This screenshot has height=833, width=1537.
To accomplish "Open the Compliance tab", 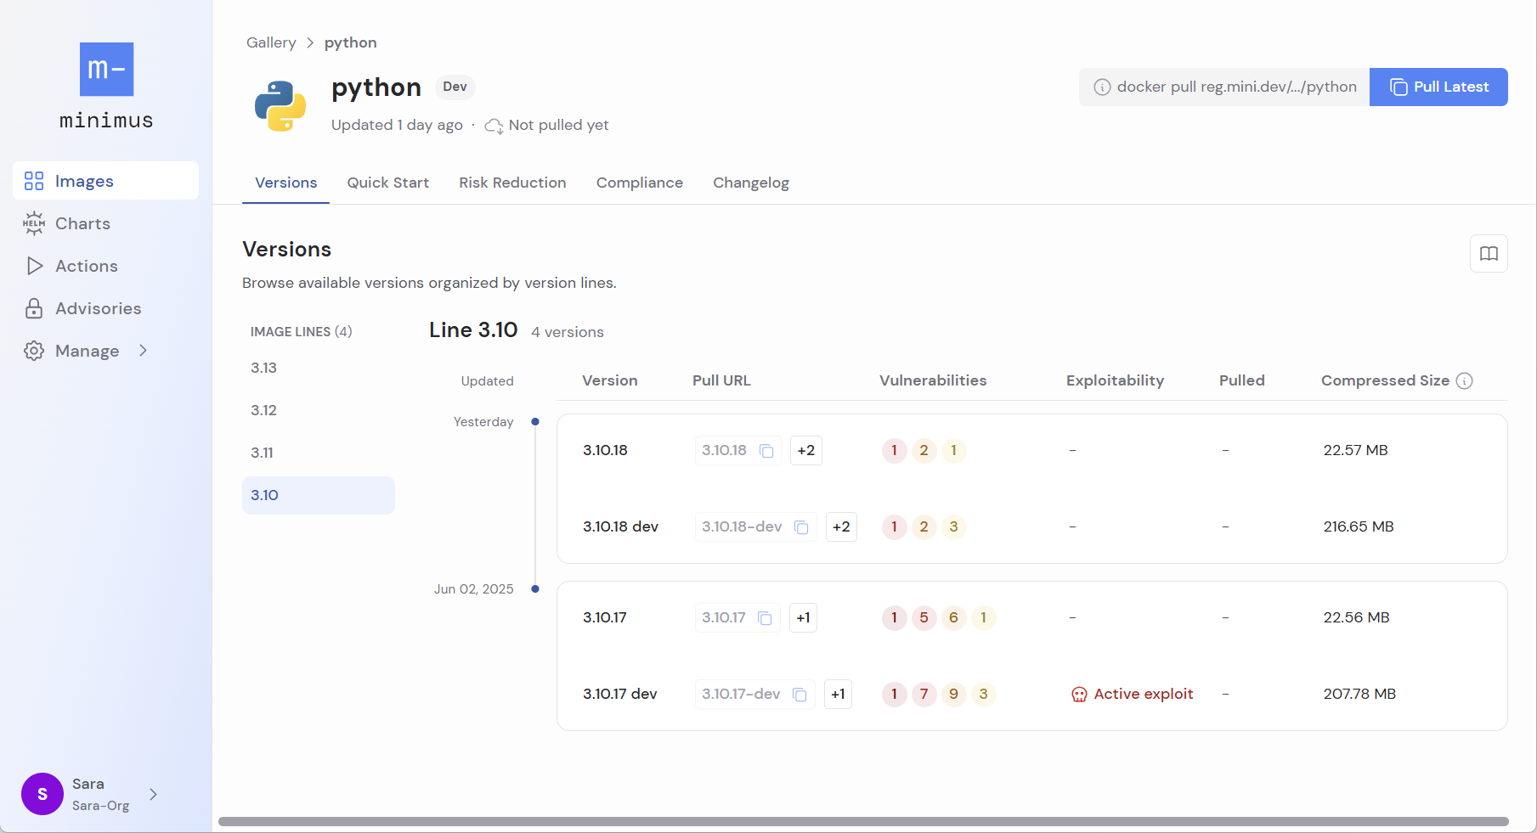I will click(x=640, y=183).
